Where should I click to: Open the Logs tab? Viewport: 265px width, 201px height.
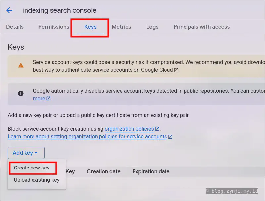pyautogui.click(x=152, y=27)
